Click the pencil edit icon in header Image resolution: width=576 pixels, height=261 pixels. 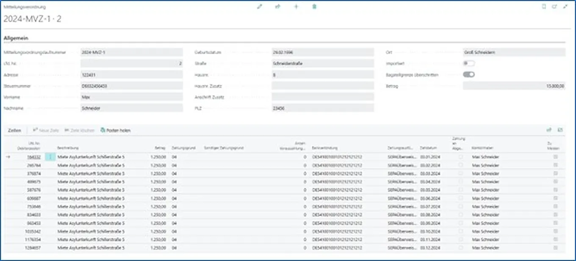[x=260, y=7]
